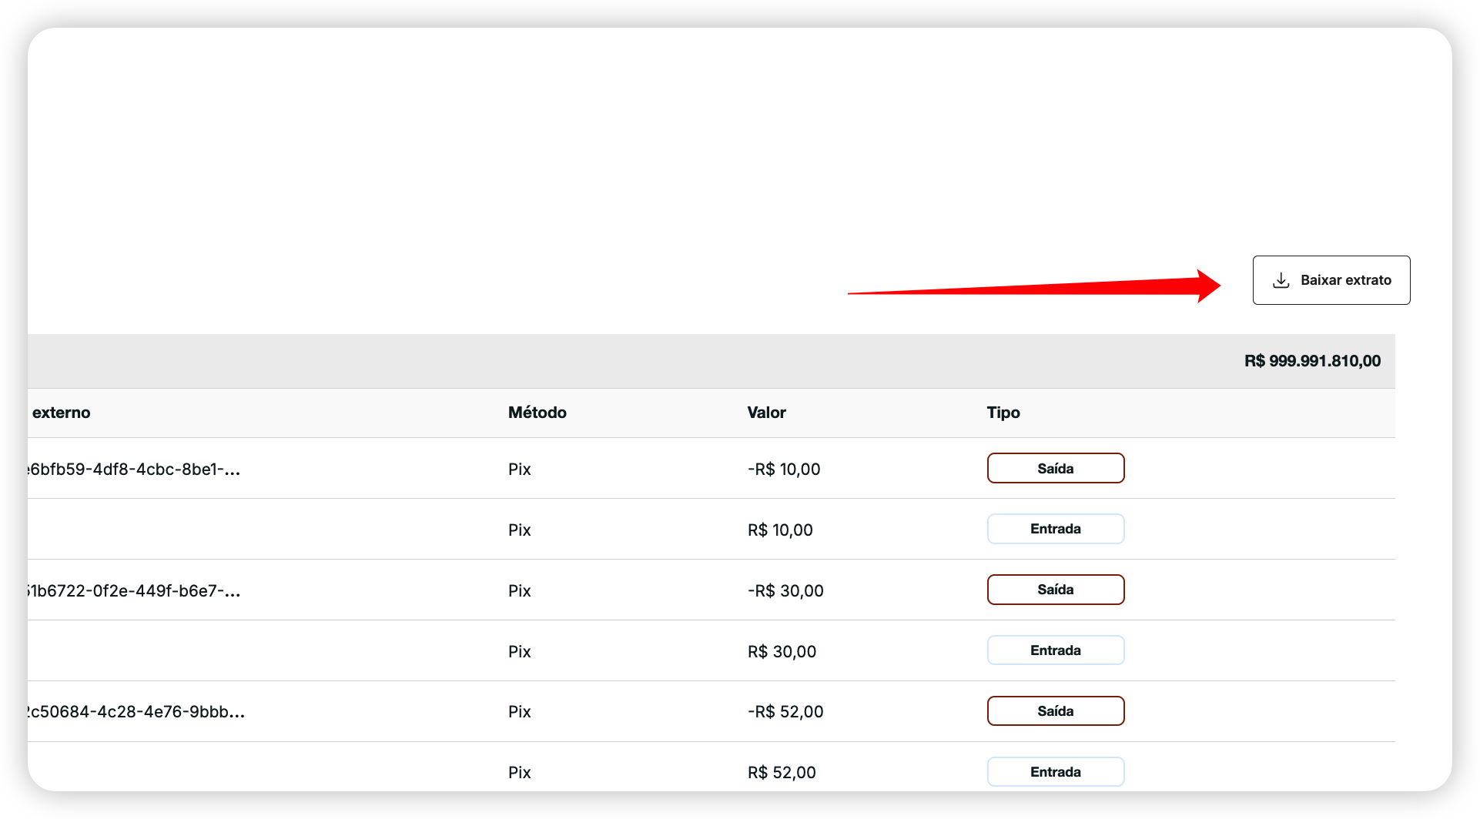This screenshot has height=819, width=1480.
Task: Click the R$ 30,00 Entrada value cell
Action: tap(782, 652)
